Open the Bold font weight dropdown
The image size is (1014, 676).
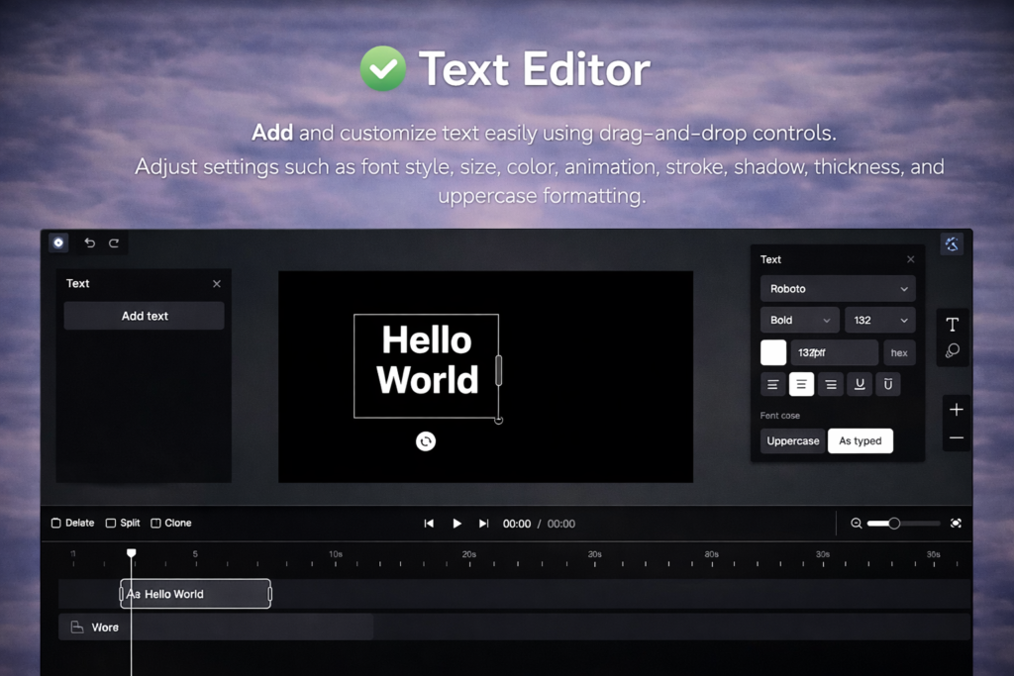[800, 320]
